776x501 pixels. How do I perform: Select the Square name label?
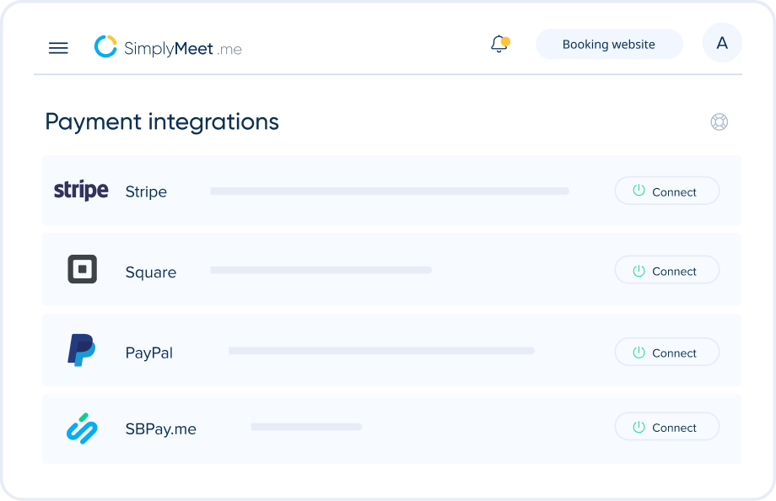151,272
